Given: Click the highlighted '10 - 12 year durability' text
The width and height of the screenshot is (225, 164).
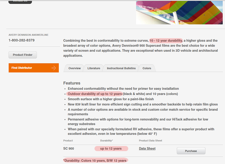Looking at the screenshot, I should click(166, 40).
